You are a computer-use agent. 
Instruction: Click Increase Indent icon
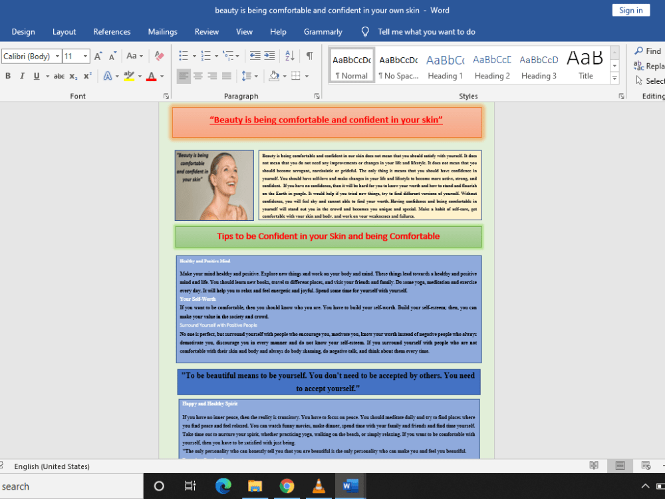tap(269, 56)
